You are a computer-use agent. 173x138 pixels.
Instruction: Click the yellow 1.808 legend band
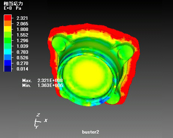[x=8, y=29]
